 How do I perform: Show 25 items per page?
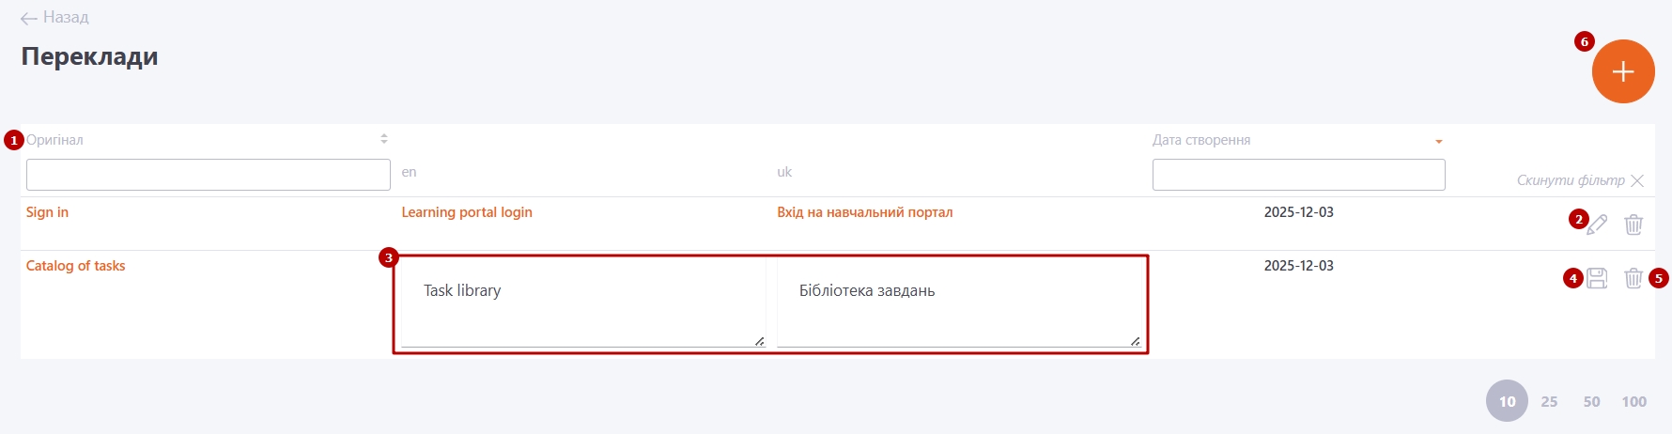point(1549,401)
